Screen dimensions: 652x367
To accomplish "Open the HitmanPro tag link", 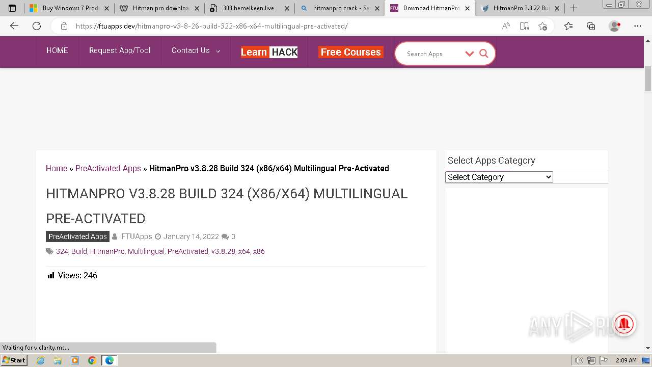I will [107, 251].
